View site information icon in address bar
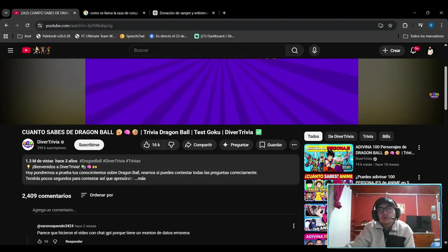448x252 pixels. [x=40, y=26]
